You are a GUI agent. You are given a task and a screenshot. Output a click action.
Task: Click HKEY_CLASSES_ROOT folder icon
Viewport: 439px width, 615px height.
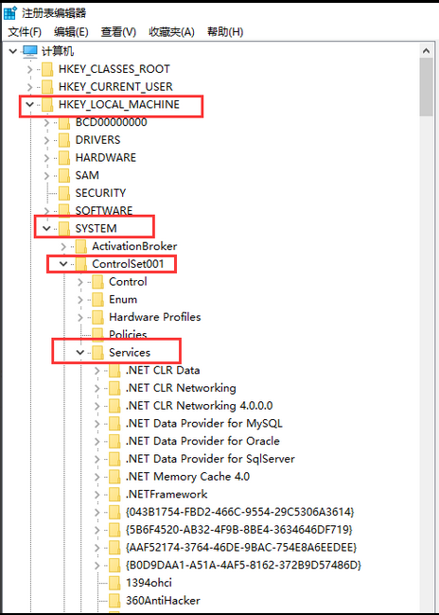tap(47, 69)
